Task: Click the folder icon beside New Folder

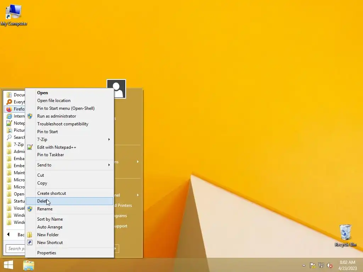Action: point(30,235)
